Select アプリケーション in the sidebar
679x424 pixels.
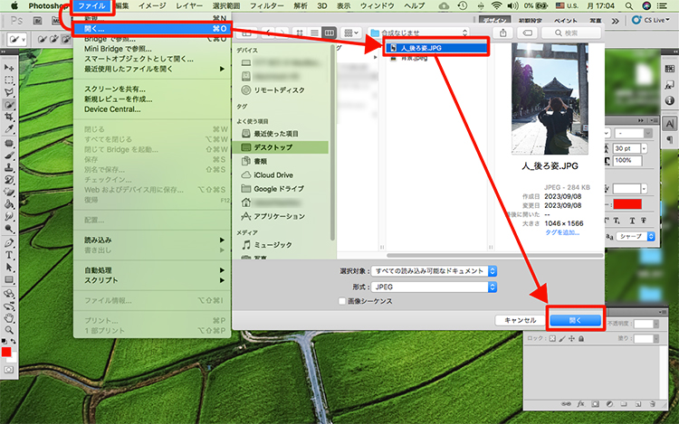[280, 216]
